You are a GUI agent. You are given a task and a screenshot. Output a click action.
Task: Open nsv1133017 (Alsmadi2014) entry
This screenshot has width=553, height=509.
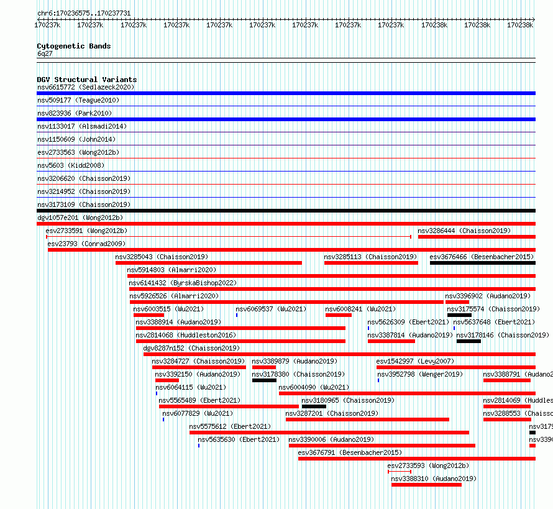(82, 126)
